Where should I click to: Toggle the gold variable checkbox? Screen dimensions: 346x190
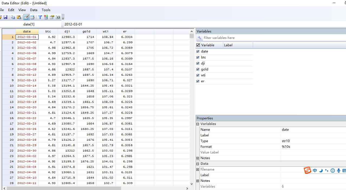point(198,69)
